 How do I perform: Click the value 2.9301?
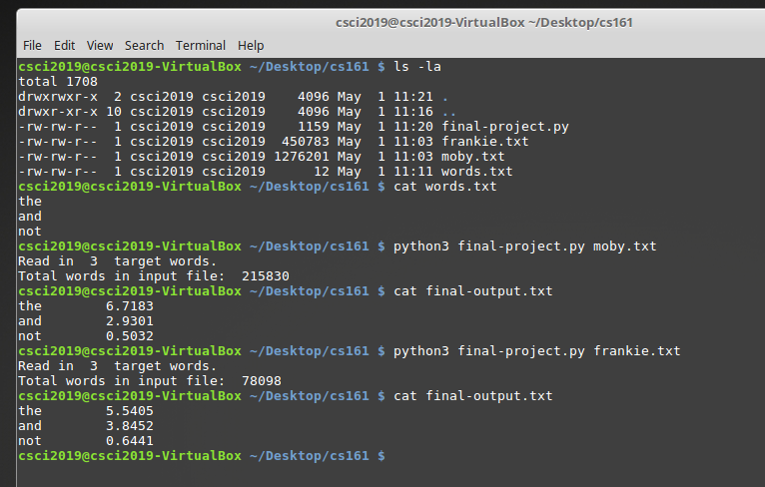[x=130, y=321]
